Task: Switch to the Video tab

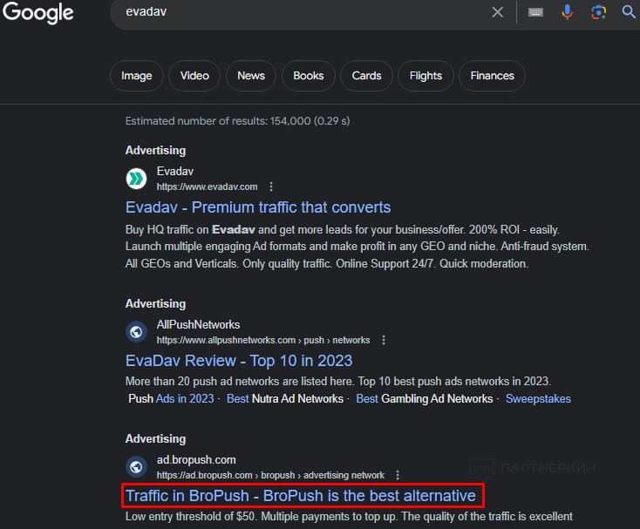Action: (x=194, y=76)
